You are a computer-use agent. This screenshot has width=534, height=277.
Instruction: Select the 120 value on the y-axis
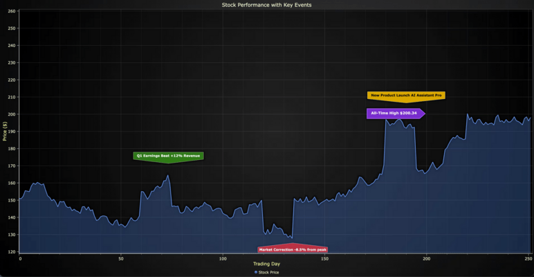pos(12,252)
